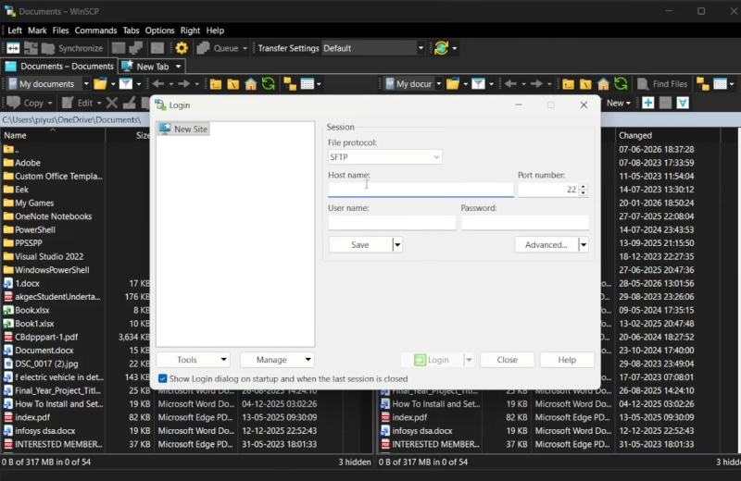Go to parent directory in left panel
The width and height of the screenshot is (741, 481).
(x=216, y=84)
